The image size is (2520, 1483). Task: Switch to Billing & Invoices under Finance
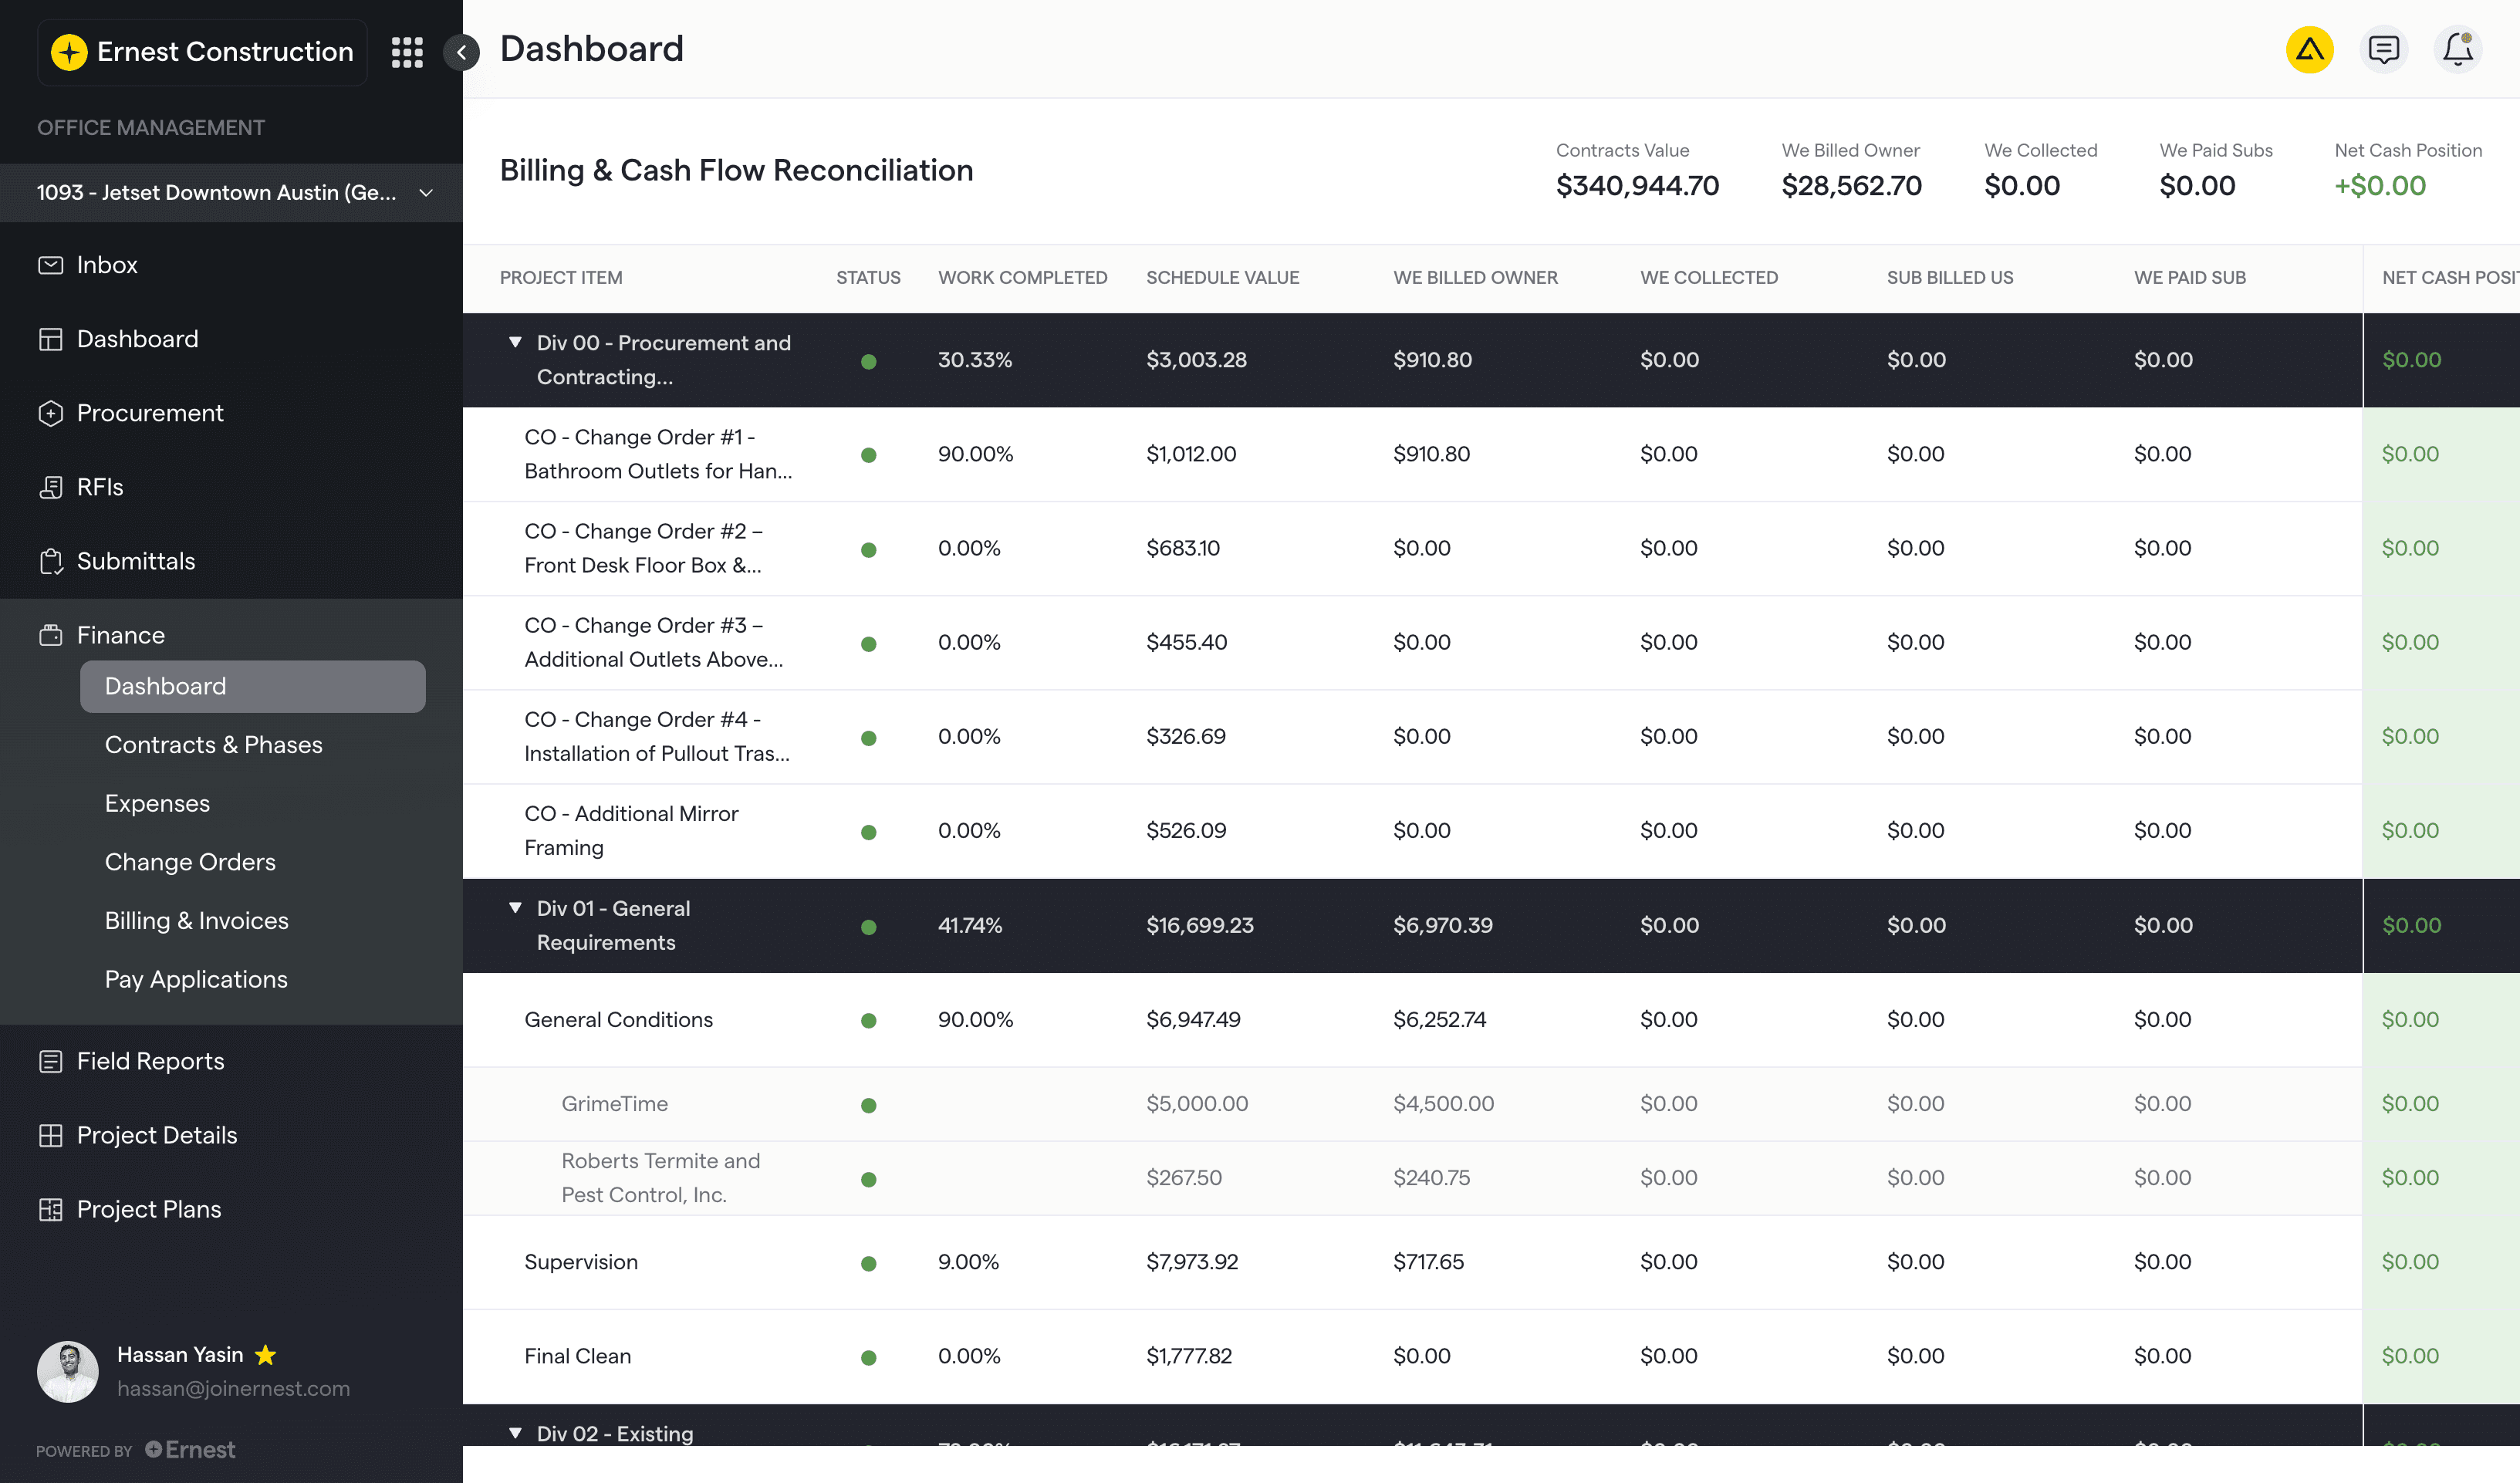tap(196, 920)
